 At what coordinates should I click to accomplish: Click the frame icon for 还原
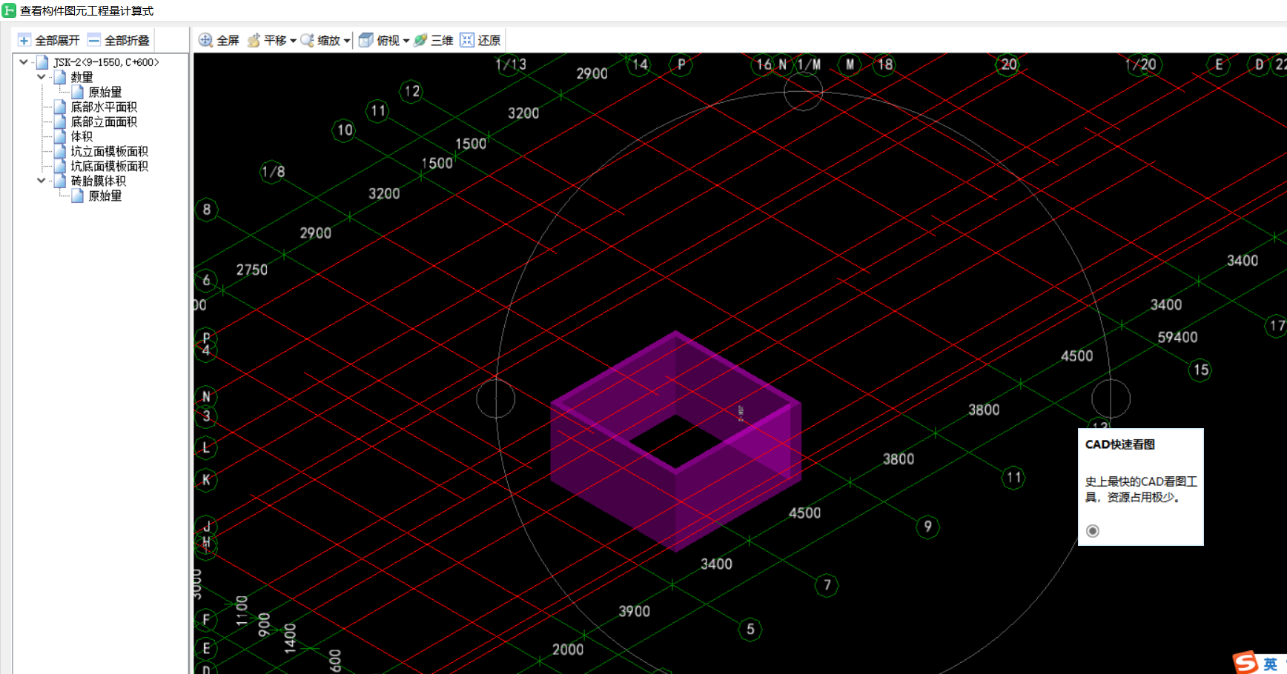(467, 40)
